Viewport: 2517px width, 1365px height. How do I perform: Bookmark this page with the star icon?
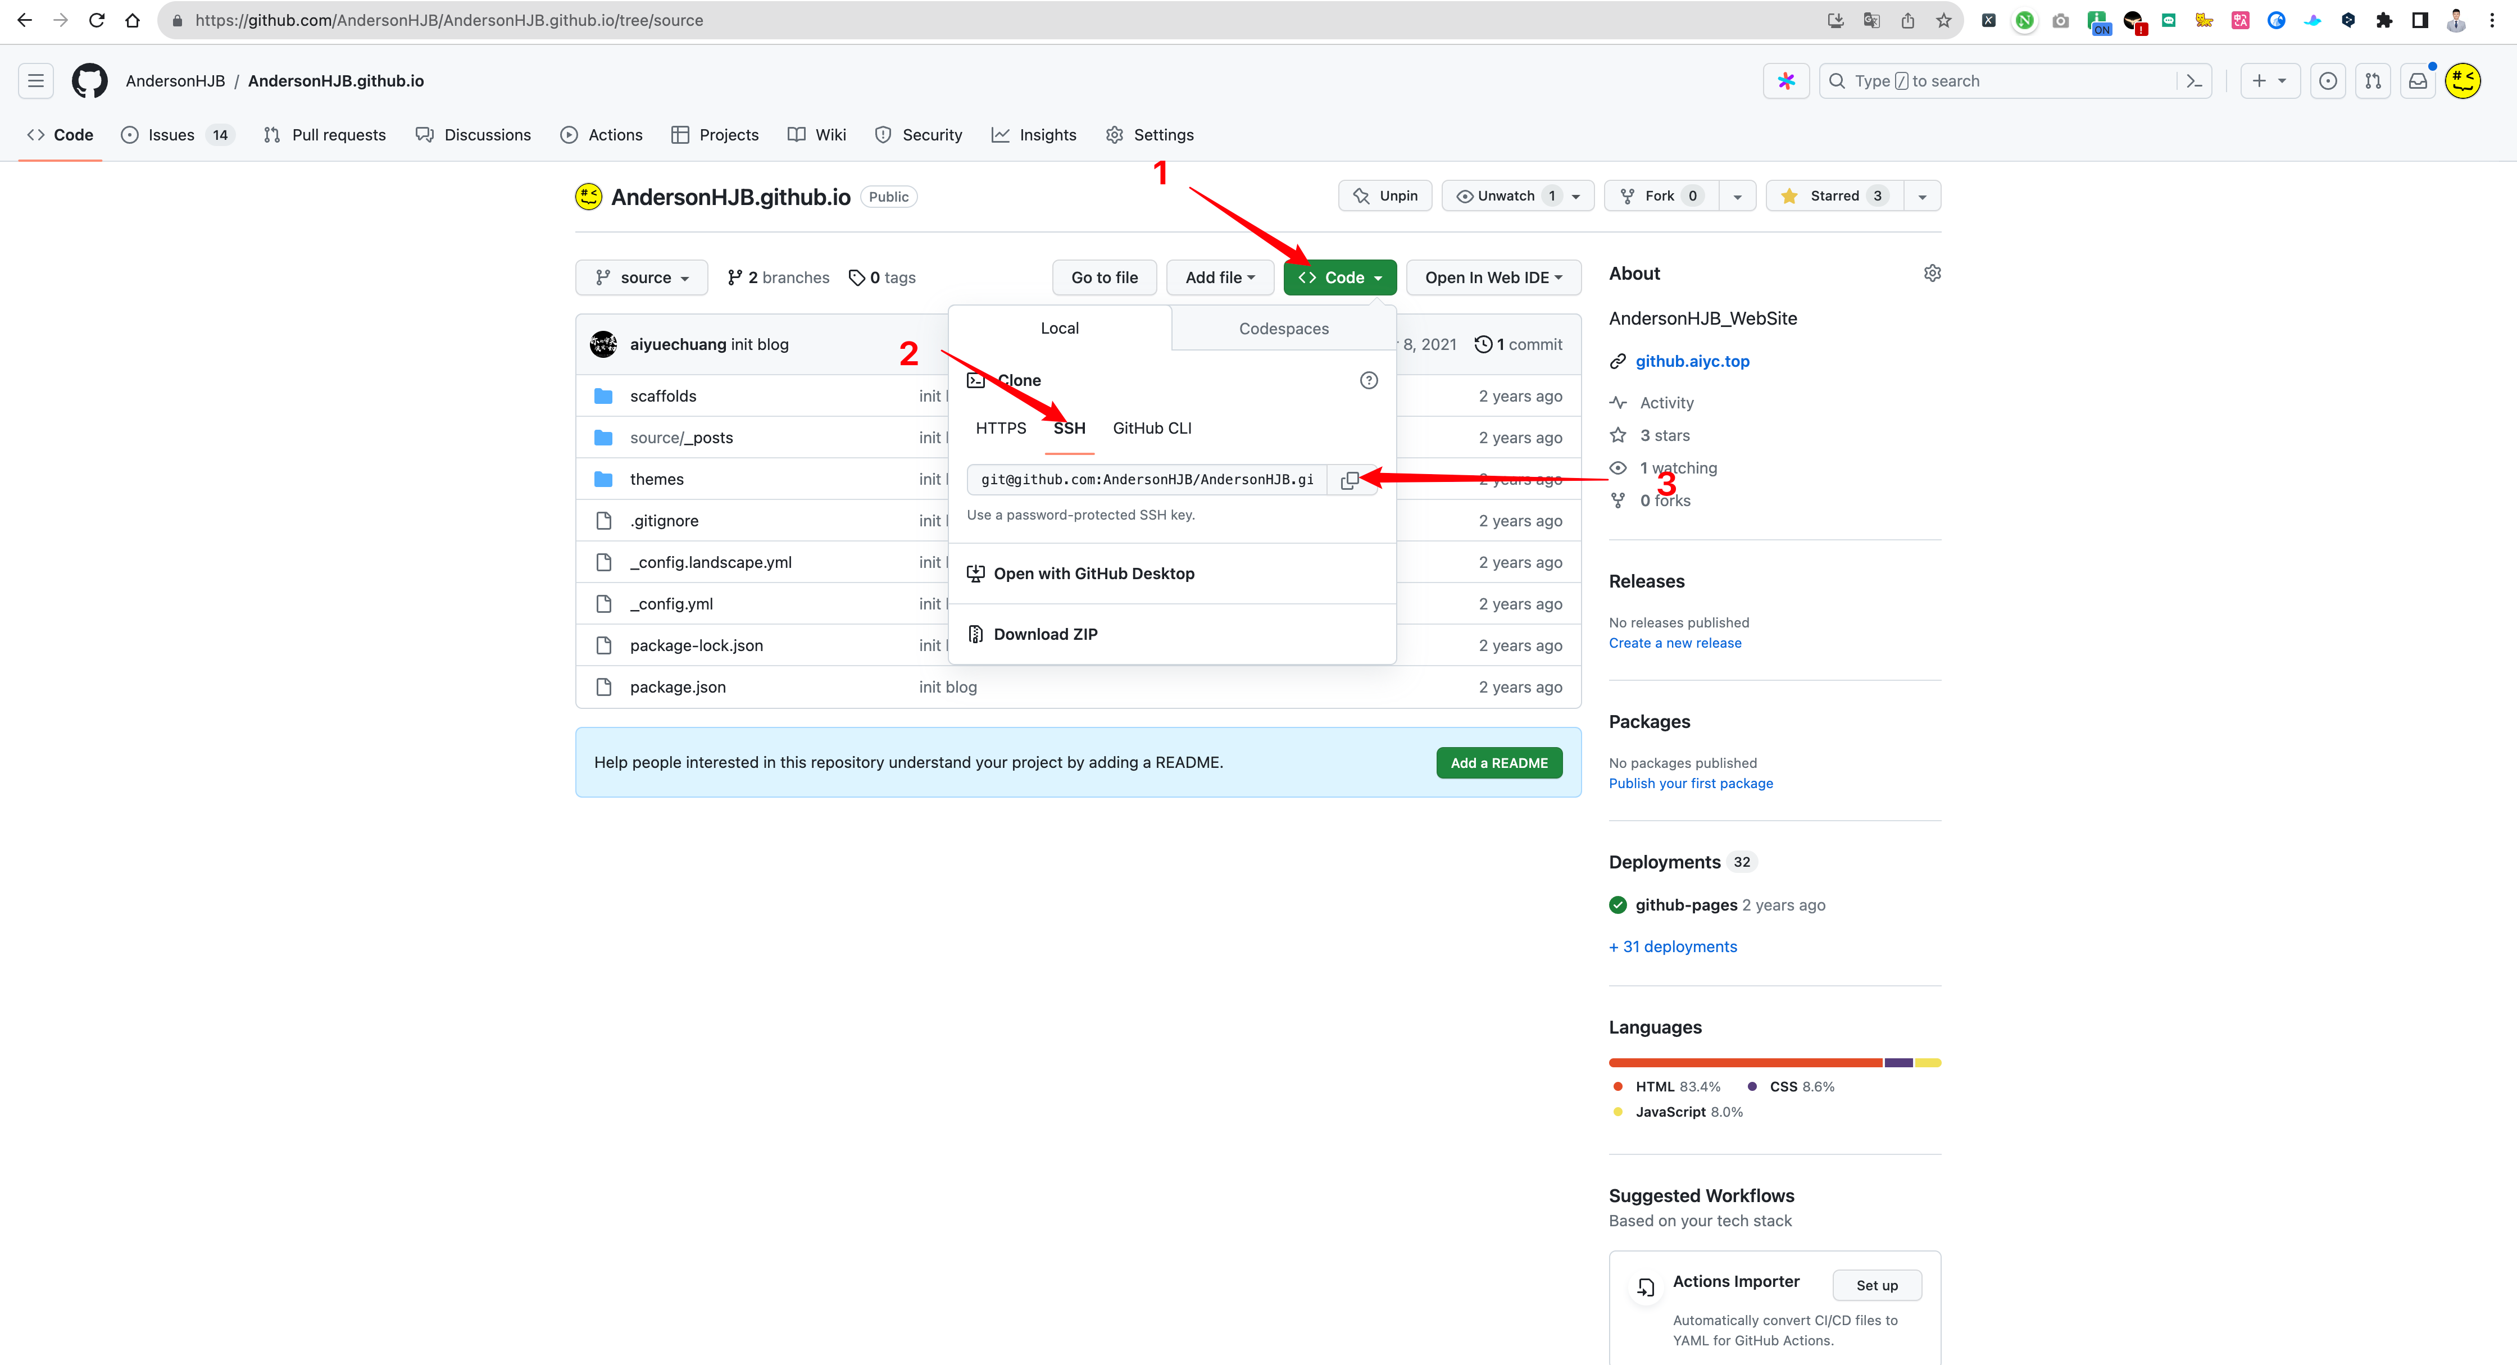1943,21
